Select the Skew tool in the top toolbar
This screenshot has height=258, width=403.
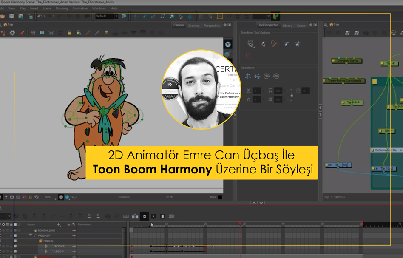162,17
